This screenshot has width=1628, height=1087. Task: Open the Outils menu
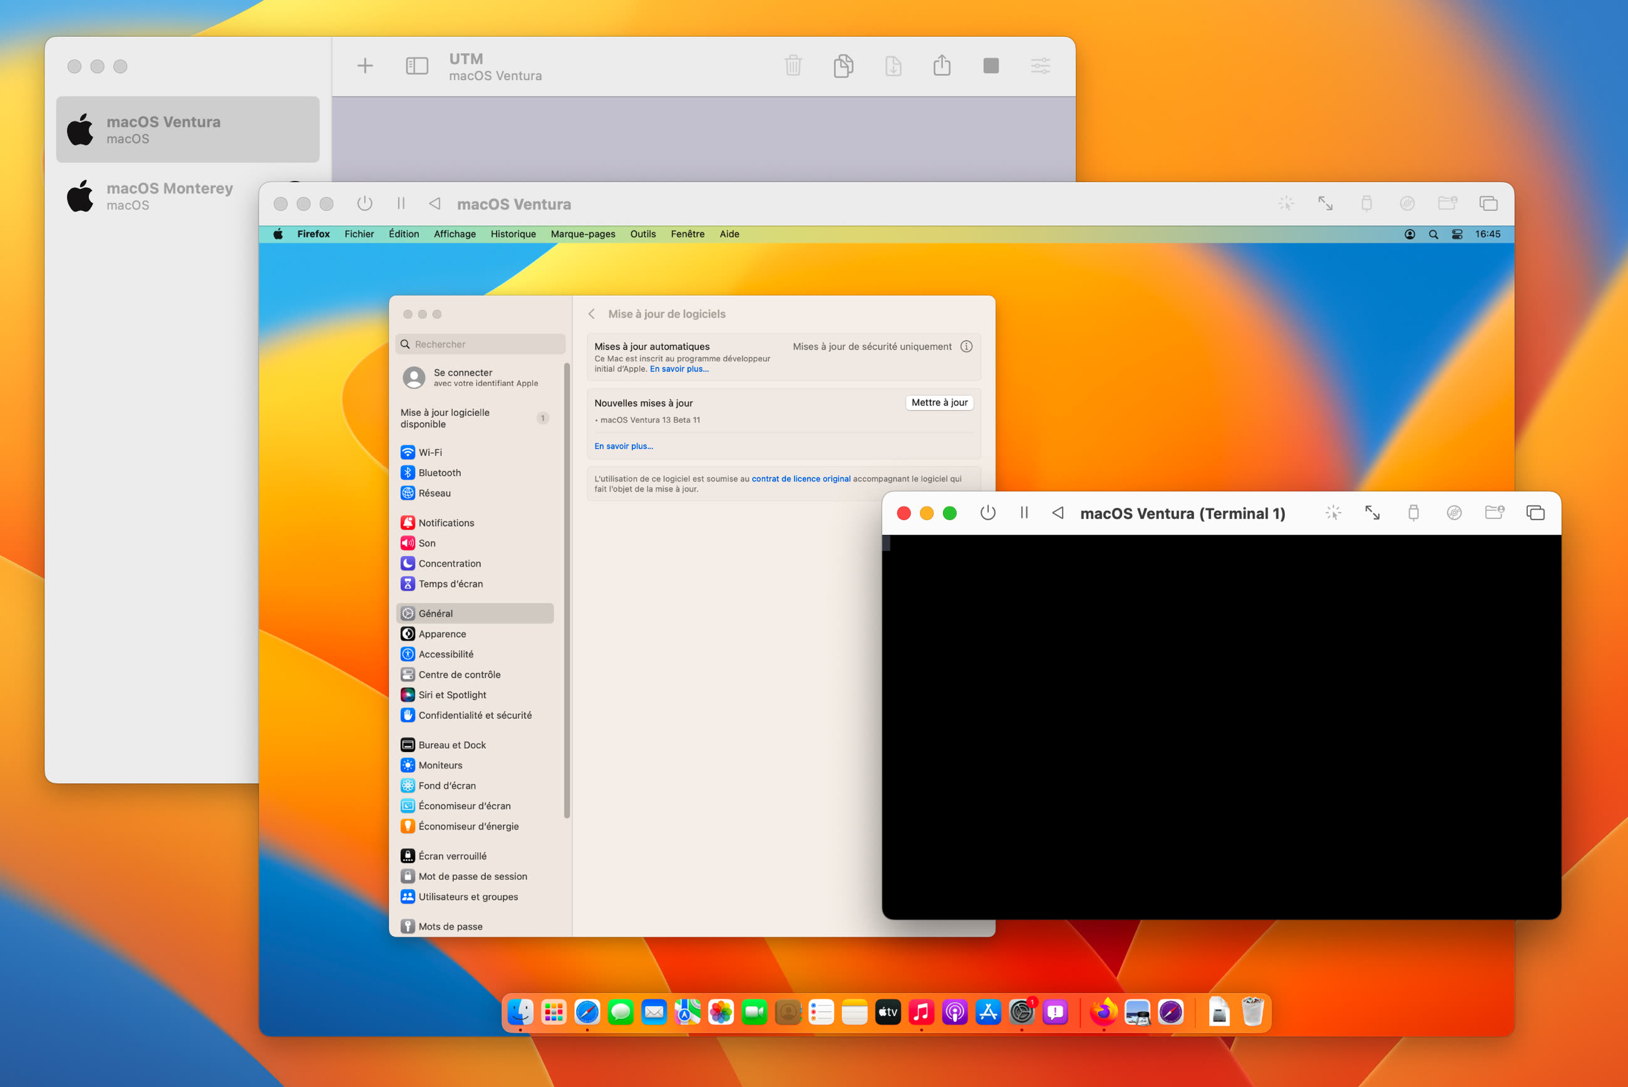pos(642,234)
